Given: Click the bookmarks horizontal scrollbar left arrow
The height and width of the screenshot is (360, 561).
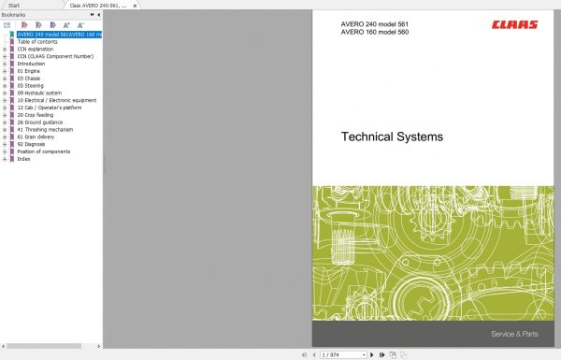Looking at the screenshot, I should (3, 346).
